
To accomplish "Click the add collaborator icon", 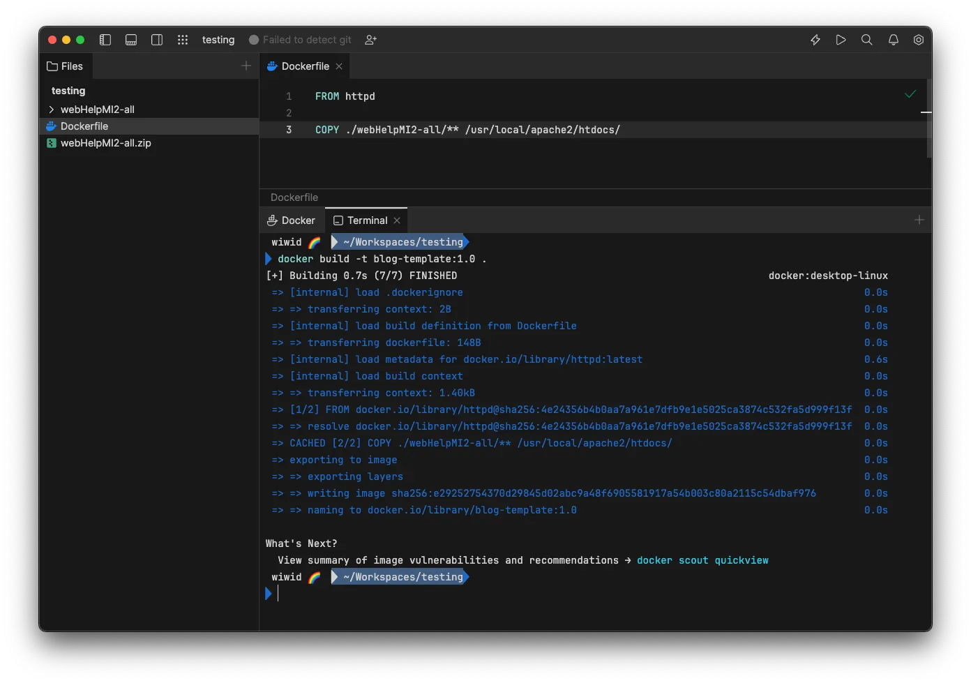I will pyautogui.click(x=371, y=40).
